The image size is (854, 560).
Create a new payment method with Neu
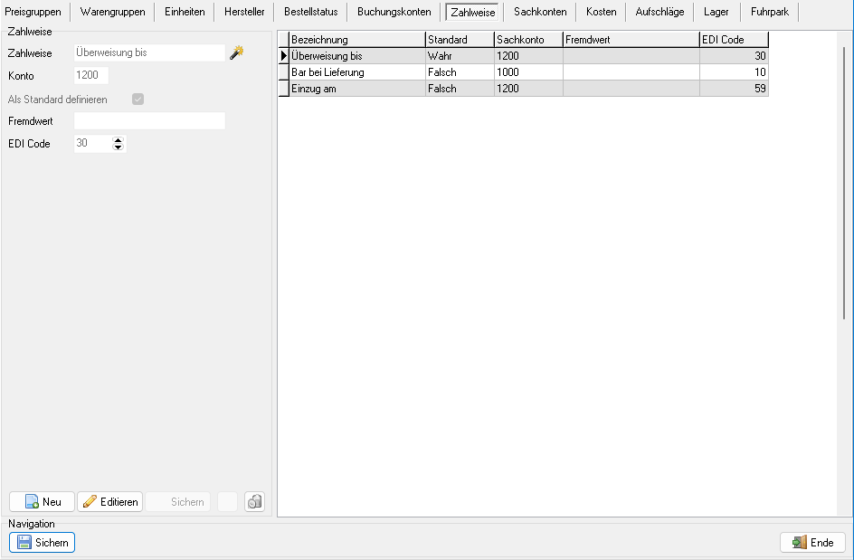tap(43, 502)
